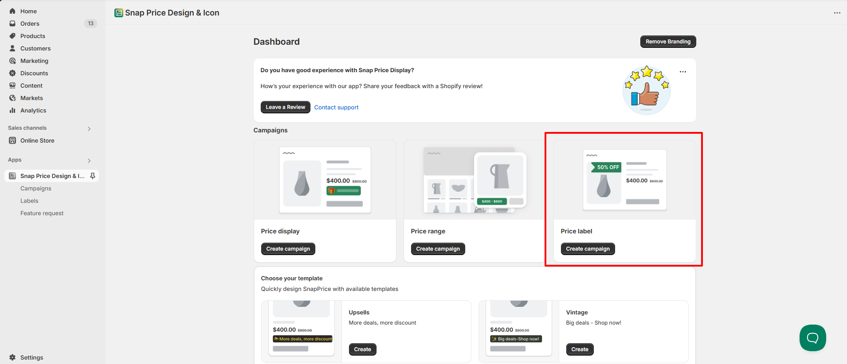Click the Orders inbox icon

(12, 23)
